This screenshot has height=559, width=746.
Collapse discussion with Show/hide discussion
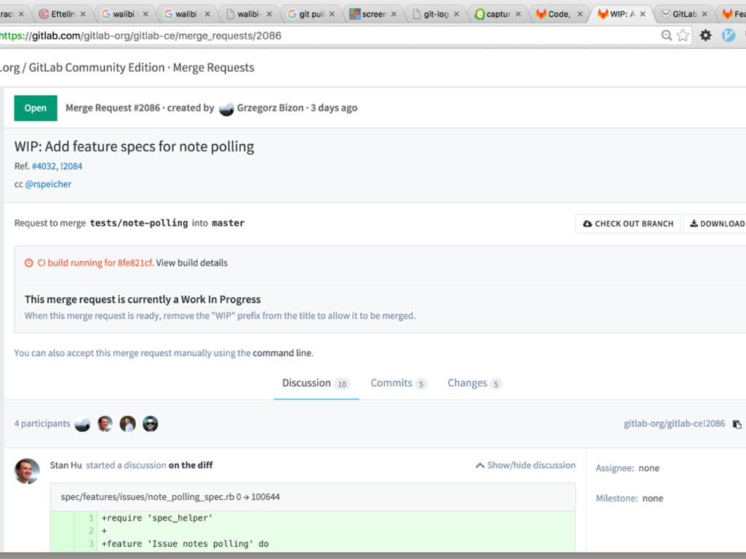[x=525, y=465]
